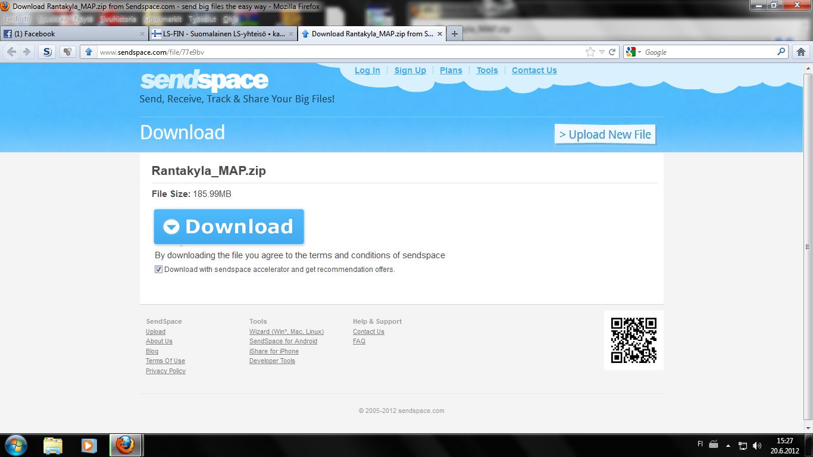Open the search engine selector dropdown arrow
This screenshot has width=813, height=457.
tap(639, 52)
